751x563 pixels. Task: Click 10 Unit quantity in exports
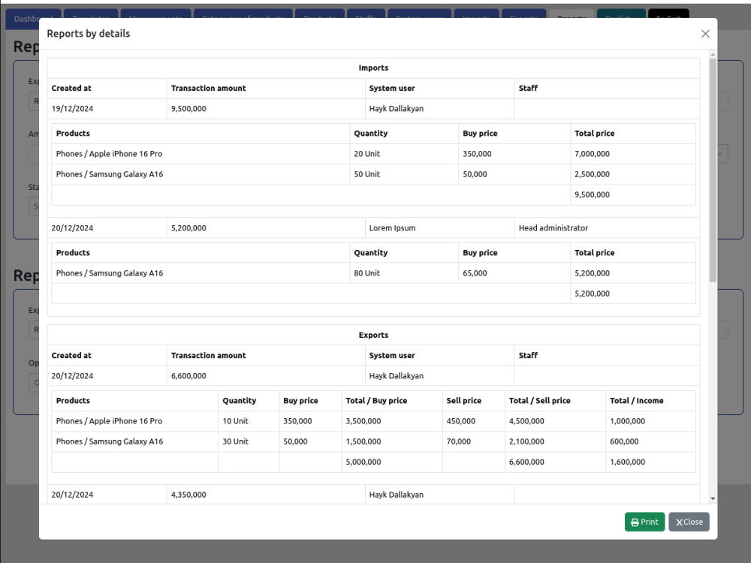click(235, 421)
